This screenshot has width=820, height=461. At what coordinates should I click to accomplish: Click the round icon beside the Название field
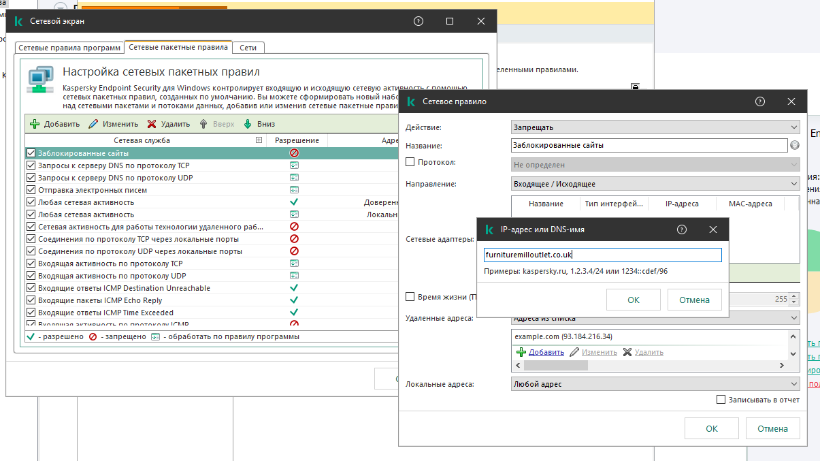pos(794,145)
